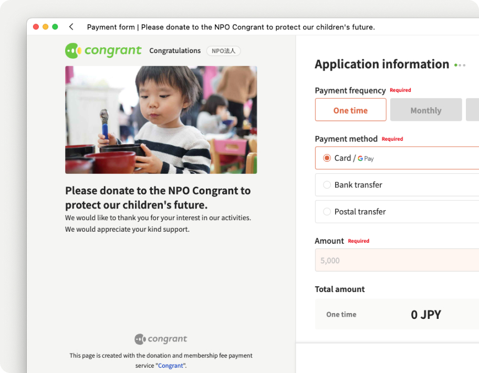Viewport: 479px width, 373px height.
Task: Select the Card / G Pay radio button
Action: tap(327, 158)
